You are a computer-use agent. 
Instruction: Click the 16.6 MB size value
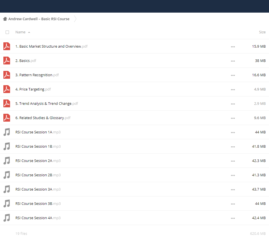[x=259, y=75]
